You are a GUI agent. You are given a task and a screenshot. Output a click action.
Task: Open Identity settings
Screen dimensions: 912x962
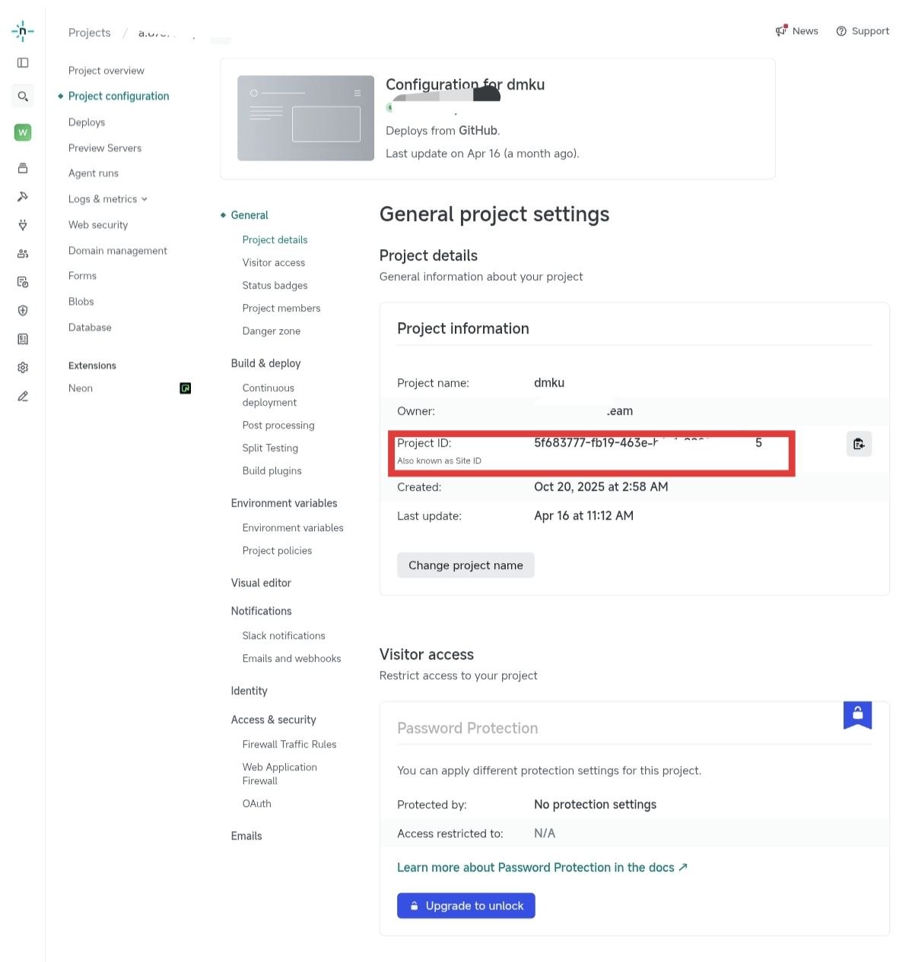pos(249,691)
